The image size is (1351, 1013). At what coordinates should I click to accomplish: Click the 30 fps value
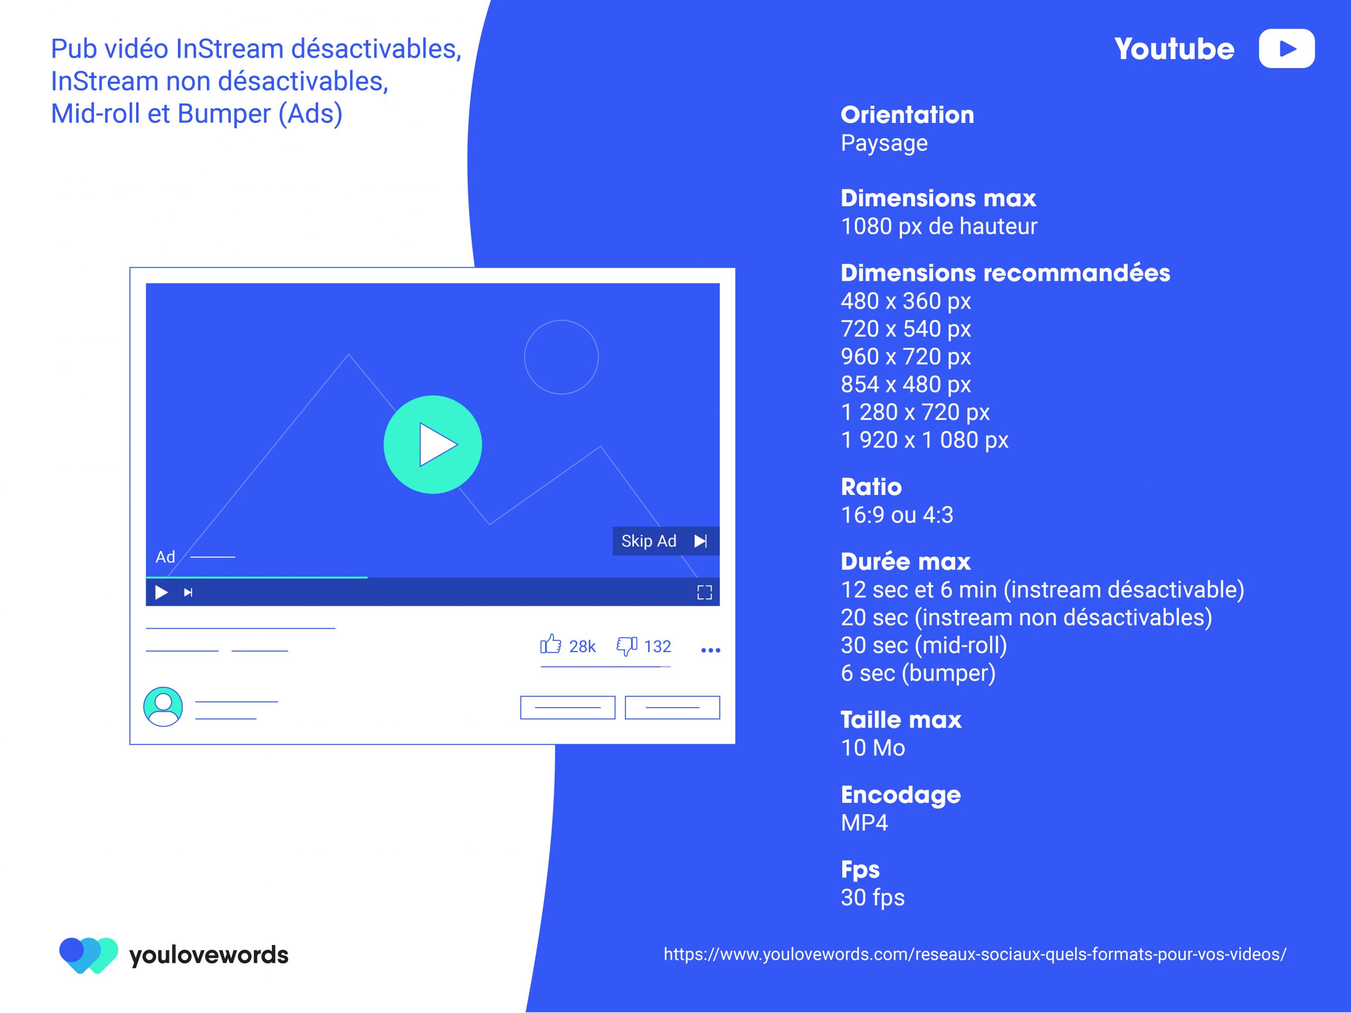pyautogui.click(x=872, y=898)
